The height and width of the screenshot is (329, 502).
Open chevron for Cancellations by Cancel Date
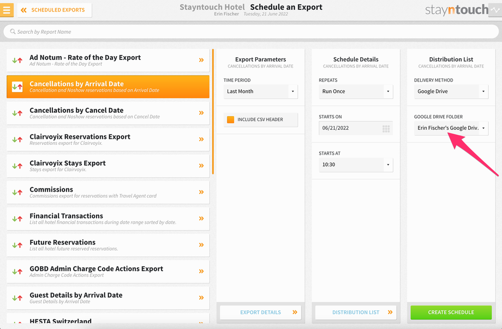[201, 113]
